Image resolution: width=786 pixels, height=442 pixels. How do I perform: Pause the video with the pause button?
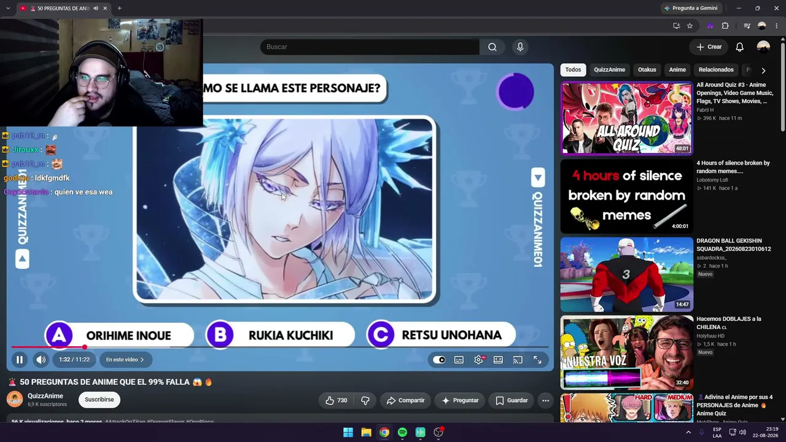[19, 360]
